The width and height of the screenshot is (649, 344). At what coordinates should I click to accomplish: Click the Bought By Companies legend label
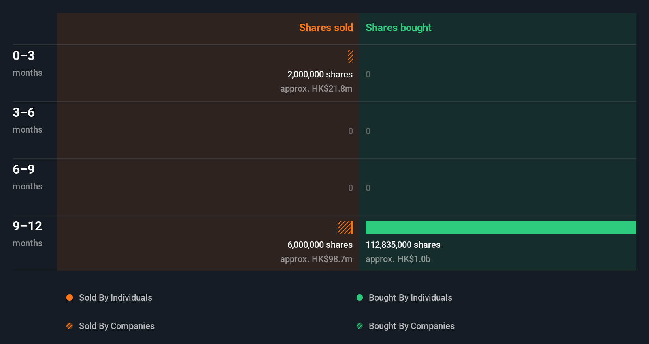[411, 326]
